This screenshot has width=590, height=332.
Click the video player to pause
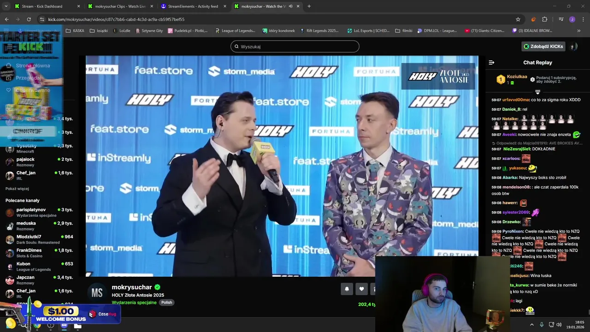(x=282, y=166)
